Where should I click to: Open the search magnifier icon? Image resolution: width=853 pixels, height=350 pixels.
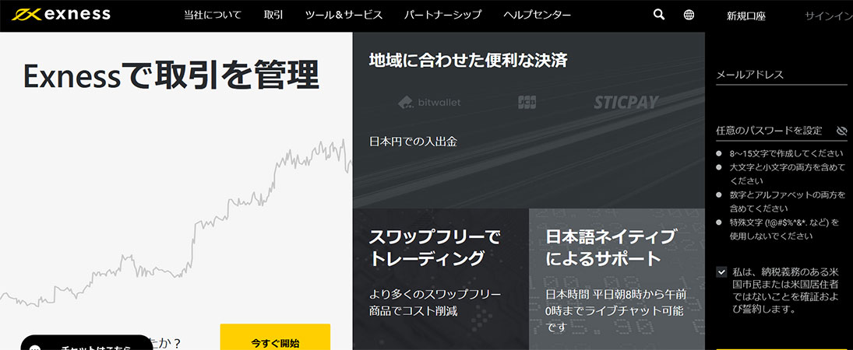[x=659, y=15]
